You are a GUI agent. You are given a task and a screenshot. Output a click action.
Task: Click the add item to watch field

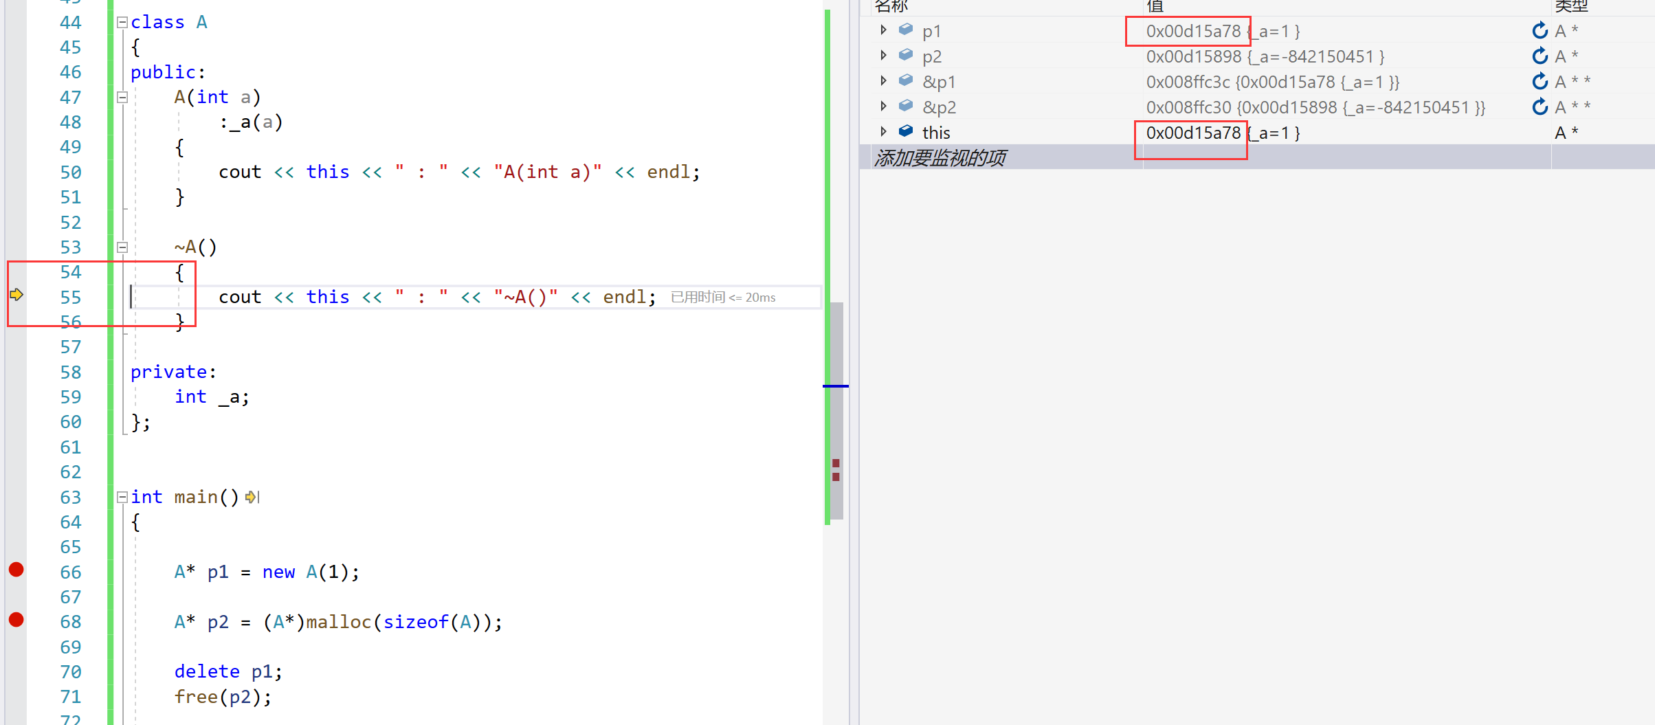coord(940,158)
